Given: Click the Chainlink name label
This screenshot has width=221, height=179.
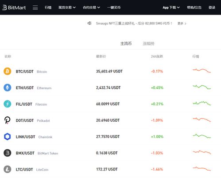Looking at the screenshot, I should click(45, 137).
